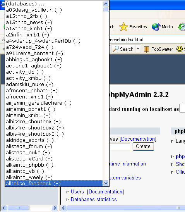Select the (databases) ... list entry

click(x=54, y=3)
